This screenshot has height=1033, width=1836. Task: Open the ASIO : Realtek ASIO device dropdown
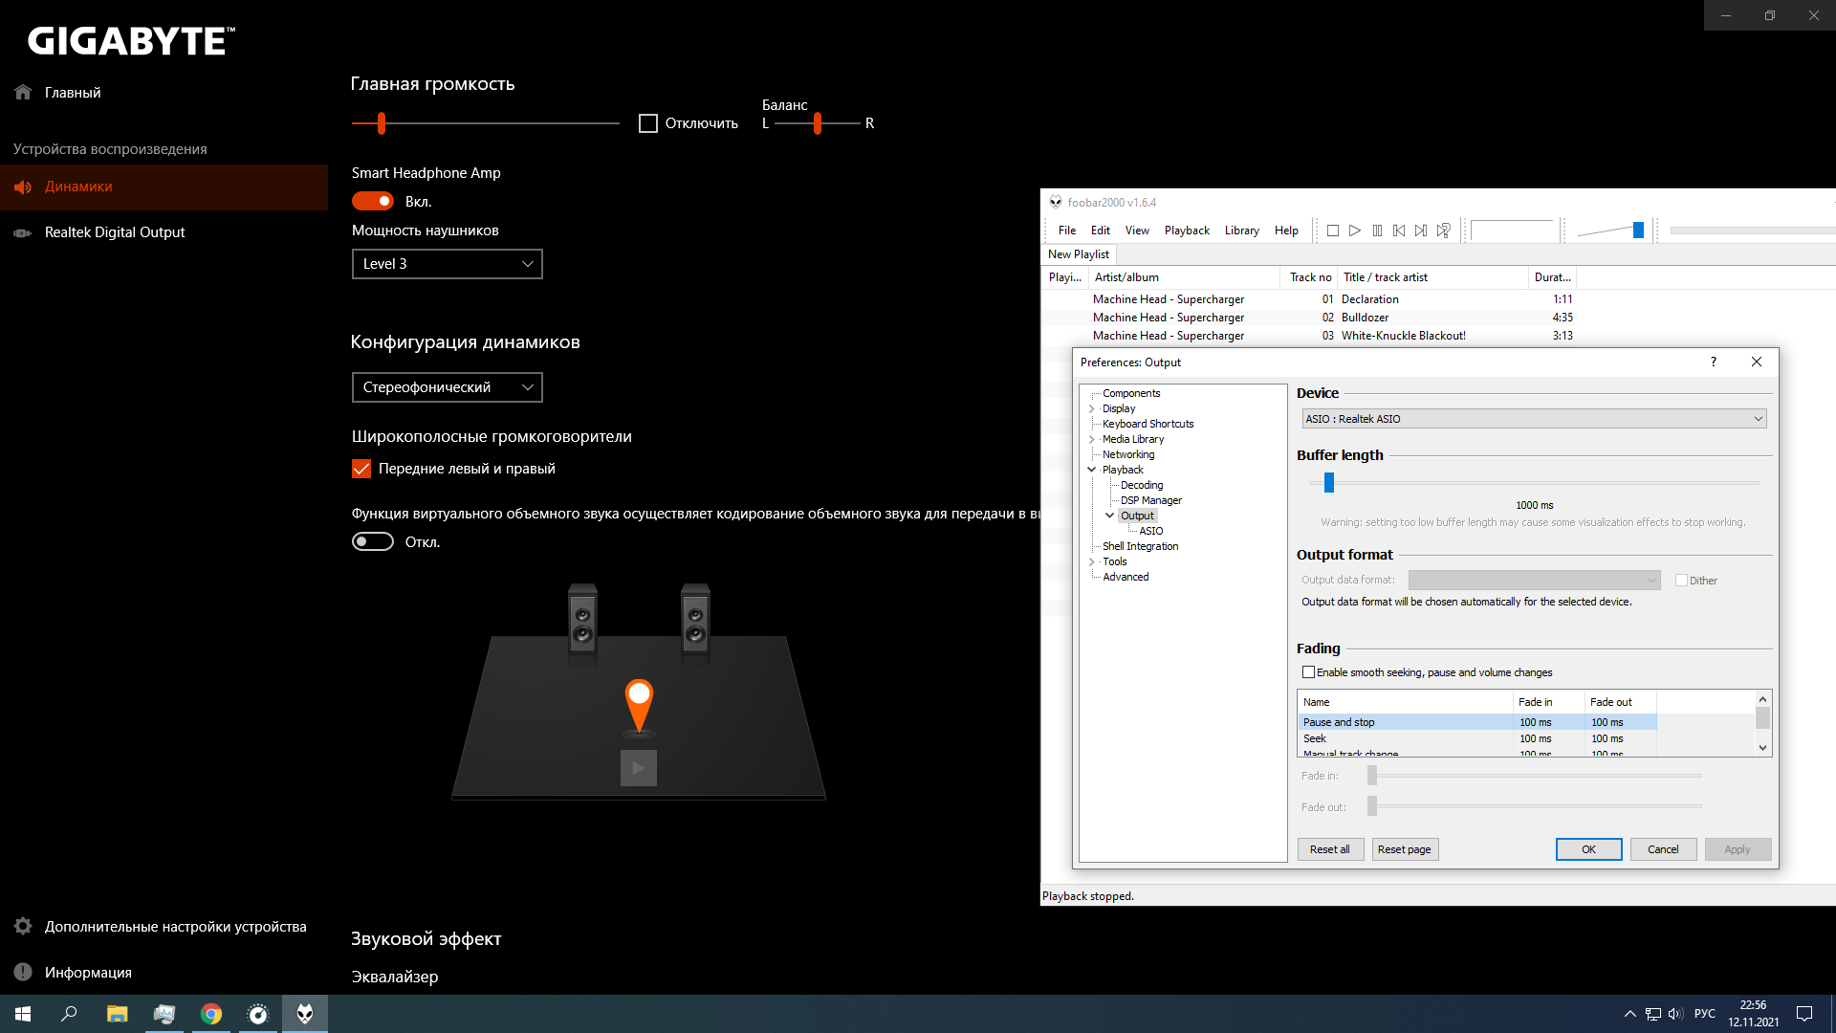point(1534,419)
